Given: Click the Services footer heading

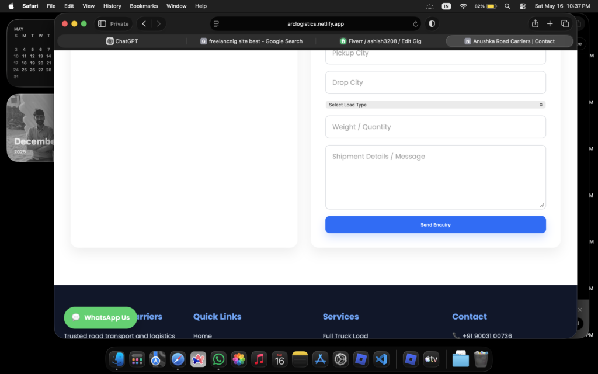Looking at the screenshot, I should 340,317.
